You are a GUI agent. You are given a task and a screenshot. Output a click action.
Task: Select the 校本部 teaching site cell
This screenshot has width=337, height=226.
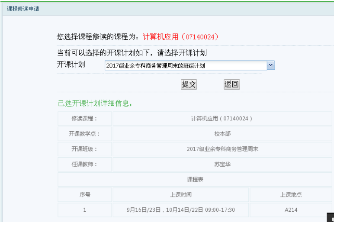(222, 134)
